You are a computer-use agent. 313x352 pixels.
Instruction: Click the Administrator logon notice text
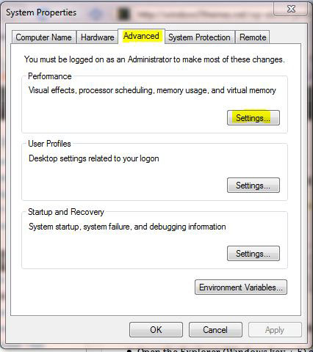(154, 59)
